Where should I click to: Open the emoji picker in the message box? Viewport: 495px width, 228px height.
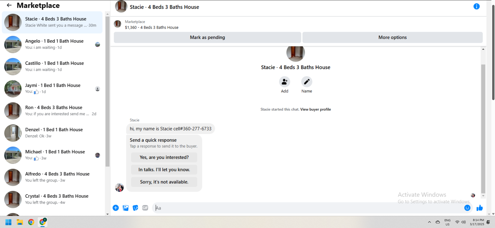[x=467, y=208]
